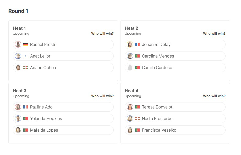
Task: Click Teresa Bonvalot's profile avatar
Action: click(130, 107)
